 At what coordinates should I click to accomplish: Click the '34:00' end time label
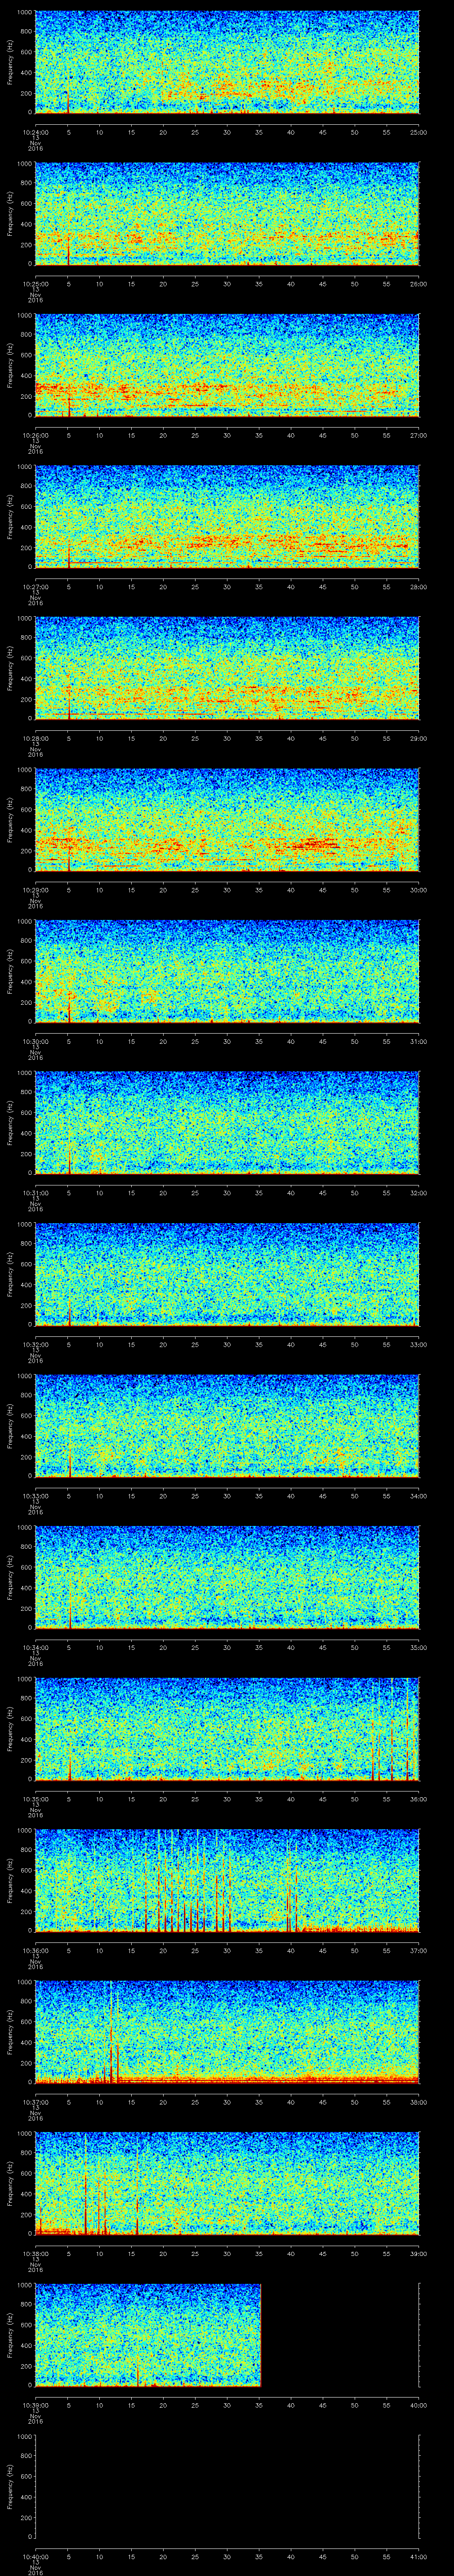pyautogui.click(x=419, y=1496)
